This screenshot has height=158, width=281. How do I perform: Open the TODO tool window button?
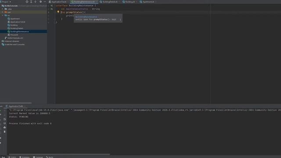[12, 157]
